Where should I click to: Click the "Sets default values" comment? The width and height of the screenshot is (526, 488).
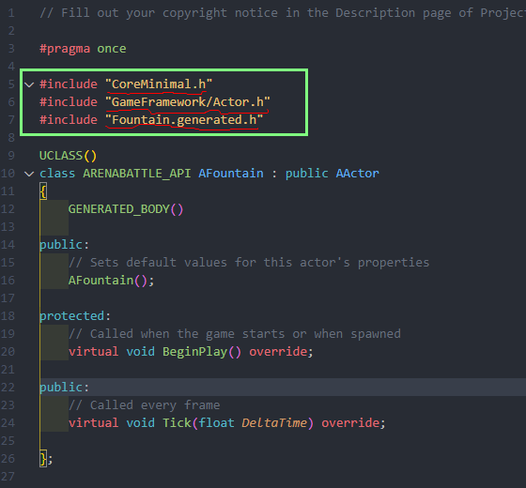(x=249, y=263)
